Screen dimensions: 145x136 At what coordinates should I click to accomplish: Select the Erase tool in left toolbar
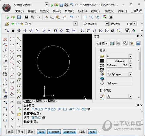(x=5, y=39)
